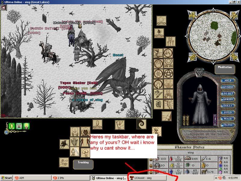The width and height of the screenshot is (241, 181).
Task: Click the flame over circle spell icon
Action: point(97,124)
